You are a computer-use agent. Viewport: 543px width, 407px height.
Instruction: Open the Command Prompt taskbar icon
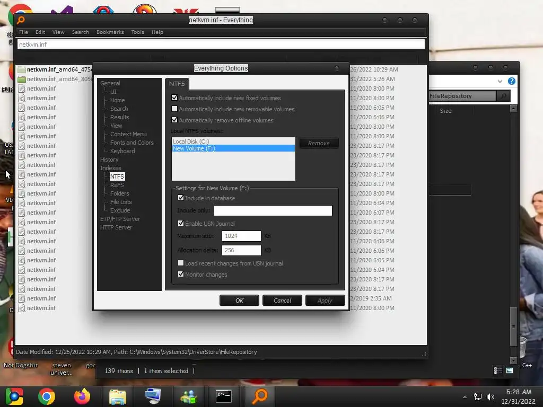click(224, 396)
